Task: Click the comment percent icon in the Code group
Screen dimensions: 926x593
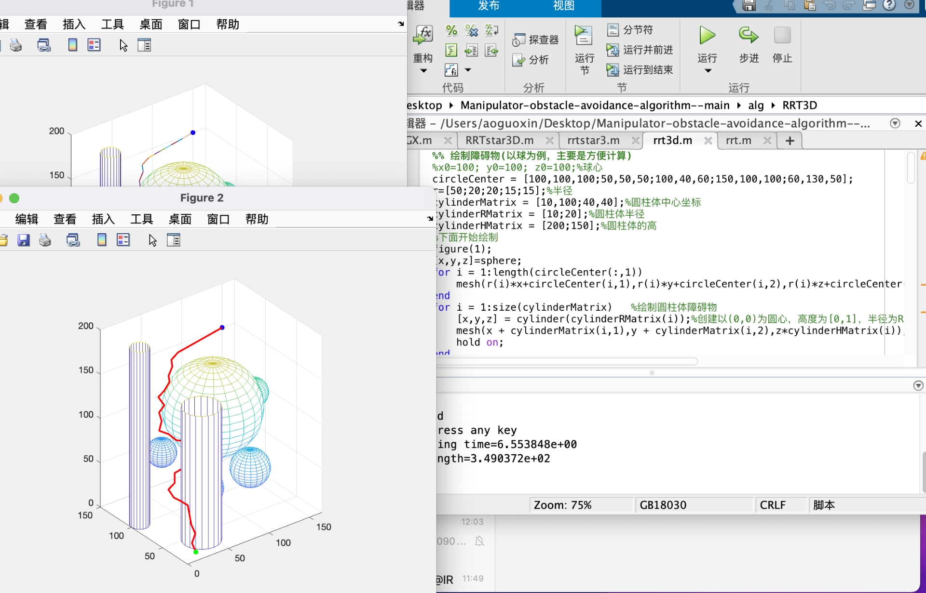Action: (451, 30)
